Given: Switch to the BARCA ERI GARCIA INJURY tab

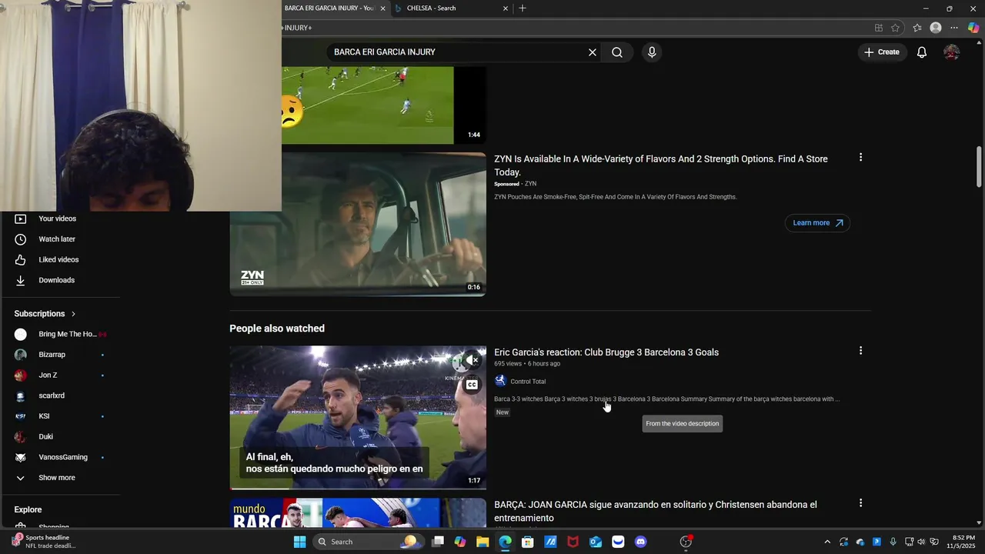Looking at the screenshot, I should pyautogui.click(x=329, y=8).
